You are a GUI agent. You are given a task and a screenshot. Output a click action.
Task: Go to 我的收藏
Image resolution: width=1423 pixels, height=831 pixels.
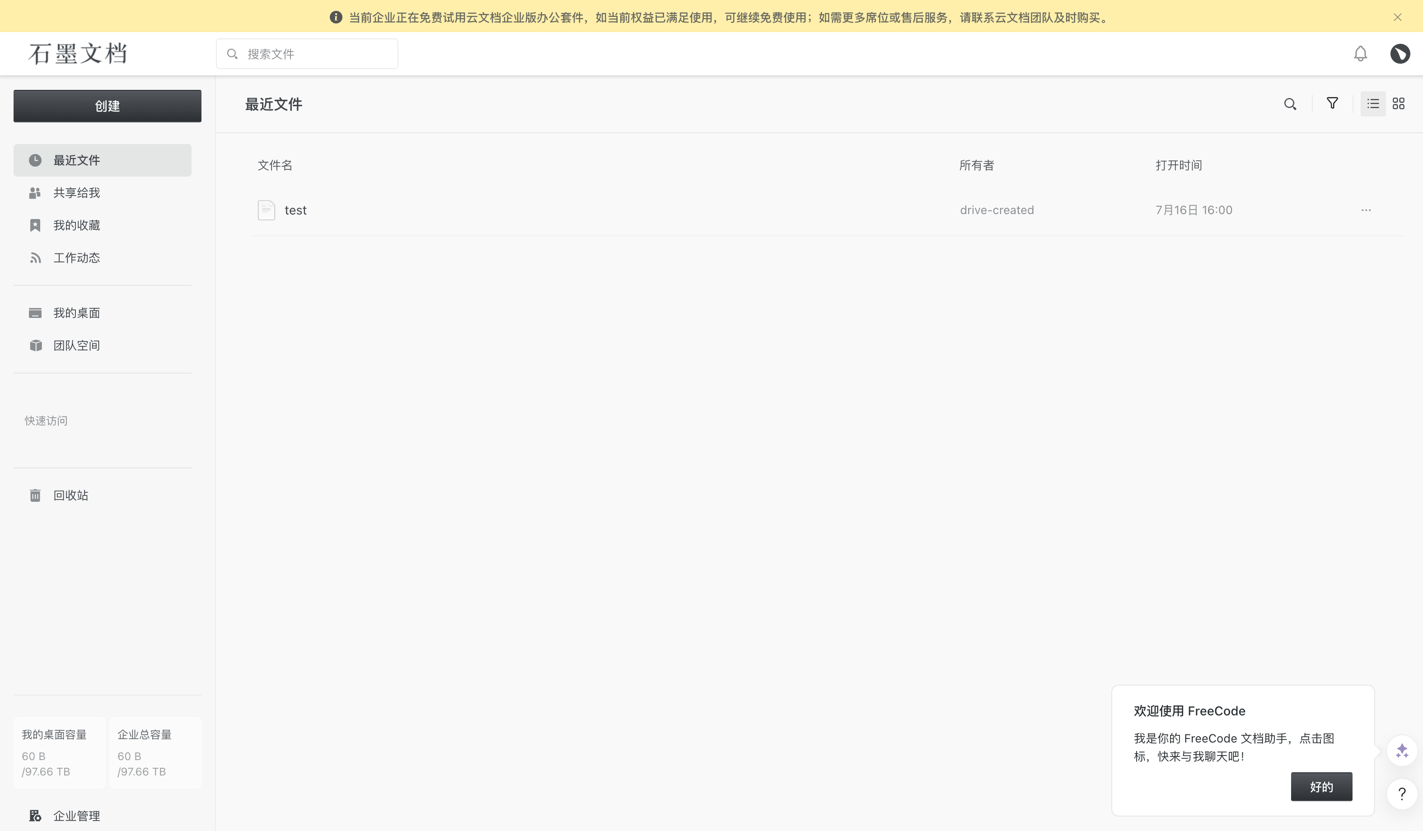102,225
